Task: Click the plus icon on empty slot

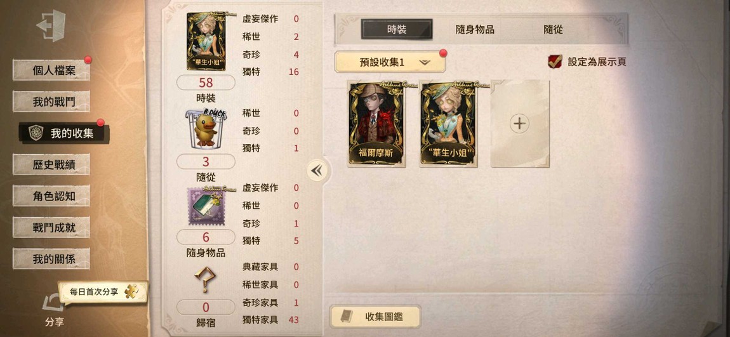Action: tap(519, 124)
